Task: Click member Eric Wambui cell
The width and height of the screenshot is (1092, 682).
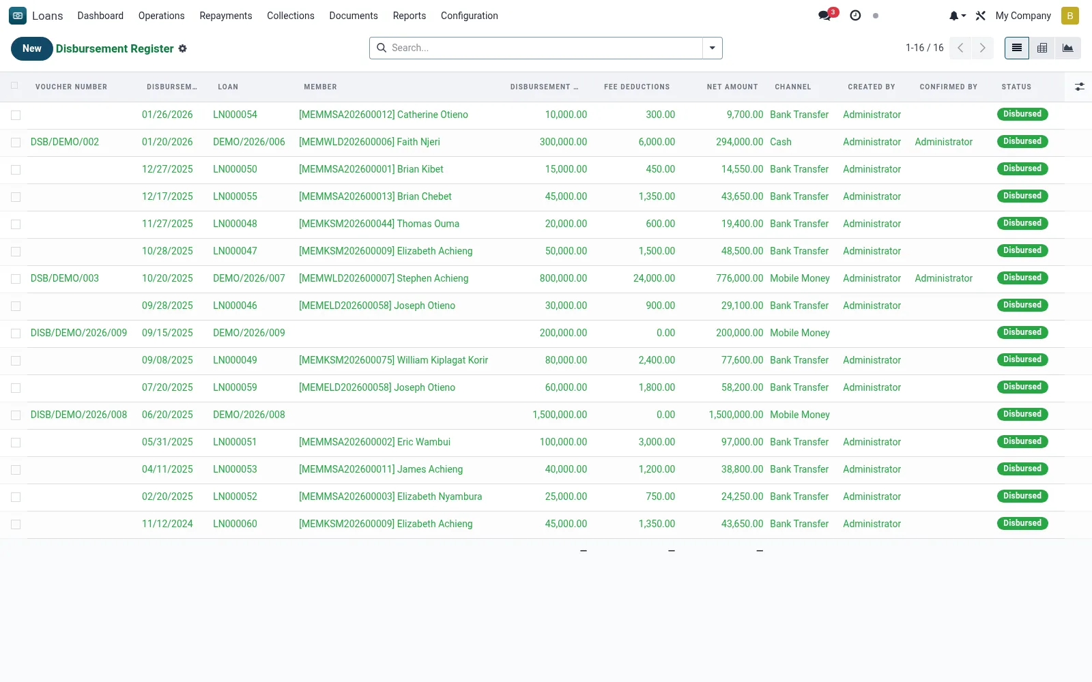Action: (375, 442)
